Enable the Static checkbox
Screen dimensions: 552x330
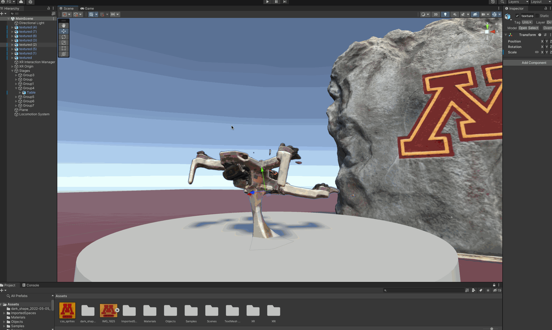click(x=537, y=16)
